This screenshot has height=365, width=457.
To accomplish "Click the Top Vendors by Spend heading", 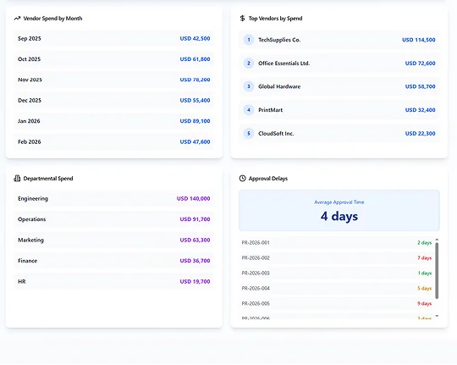I will pyautogui.click(x=275, y=19).
